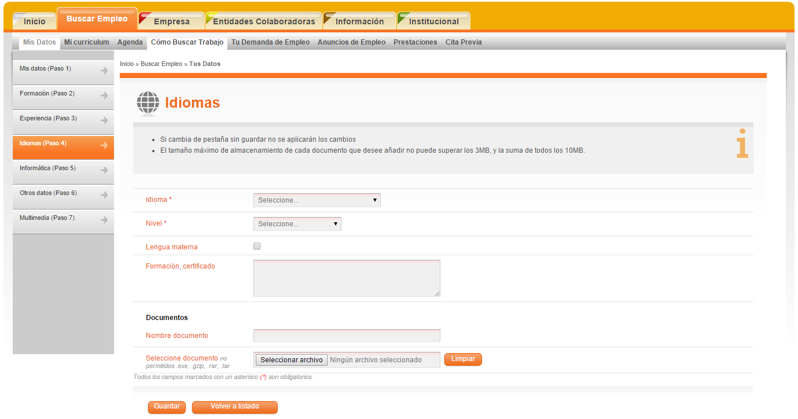Screen dimensions: 798x419
Task: Click the Formación, certificado text area
Action: coord(347,278)
